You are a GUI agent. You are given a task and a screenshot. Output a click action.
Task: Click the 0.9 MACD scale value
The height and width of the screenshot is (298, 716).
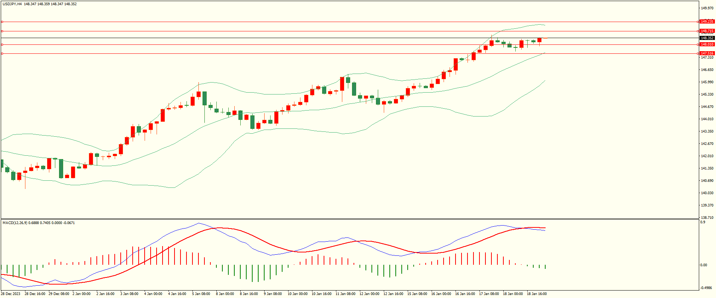point(703,222)
